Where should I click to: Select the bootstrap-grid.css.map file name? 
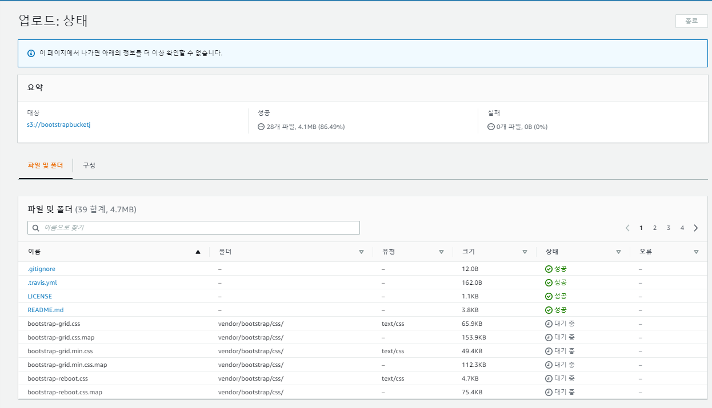click(61, 337)
